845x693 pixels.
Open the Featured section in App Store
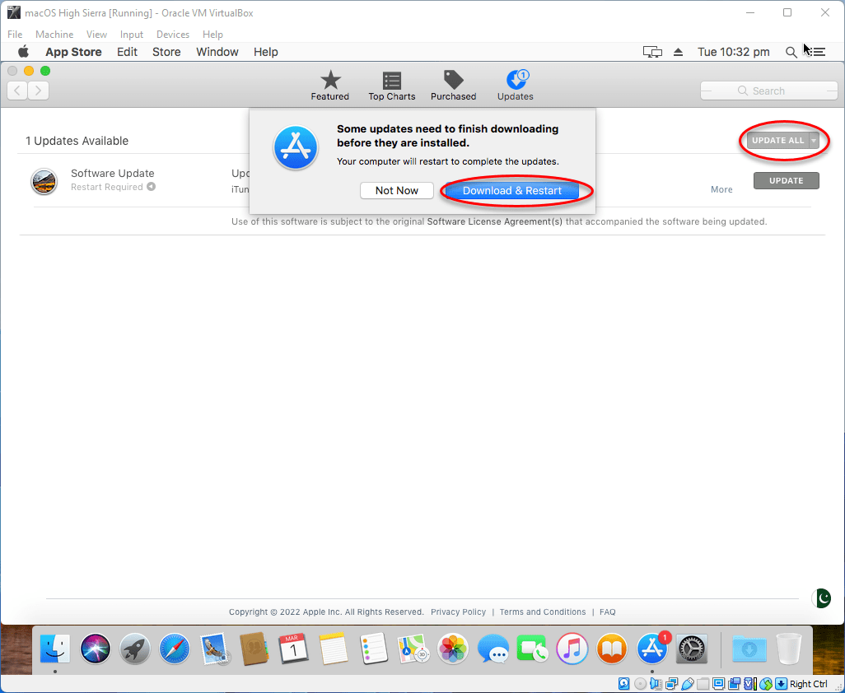[329, 86]
